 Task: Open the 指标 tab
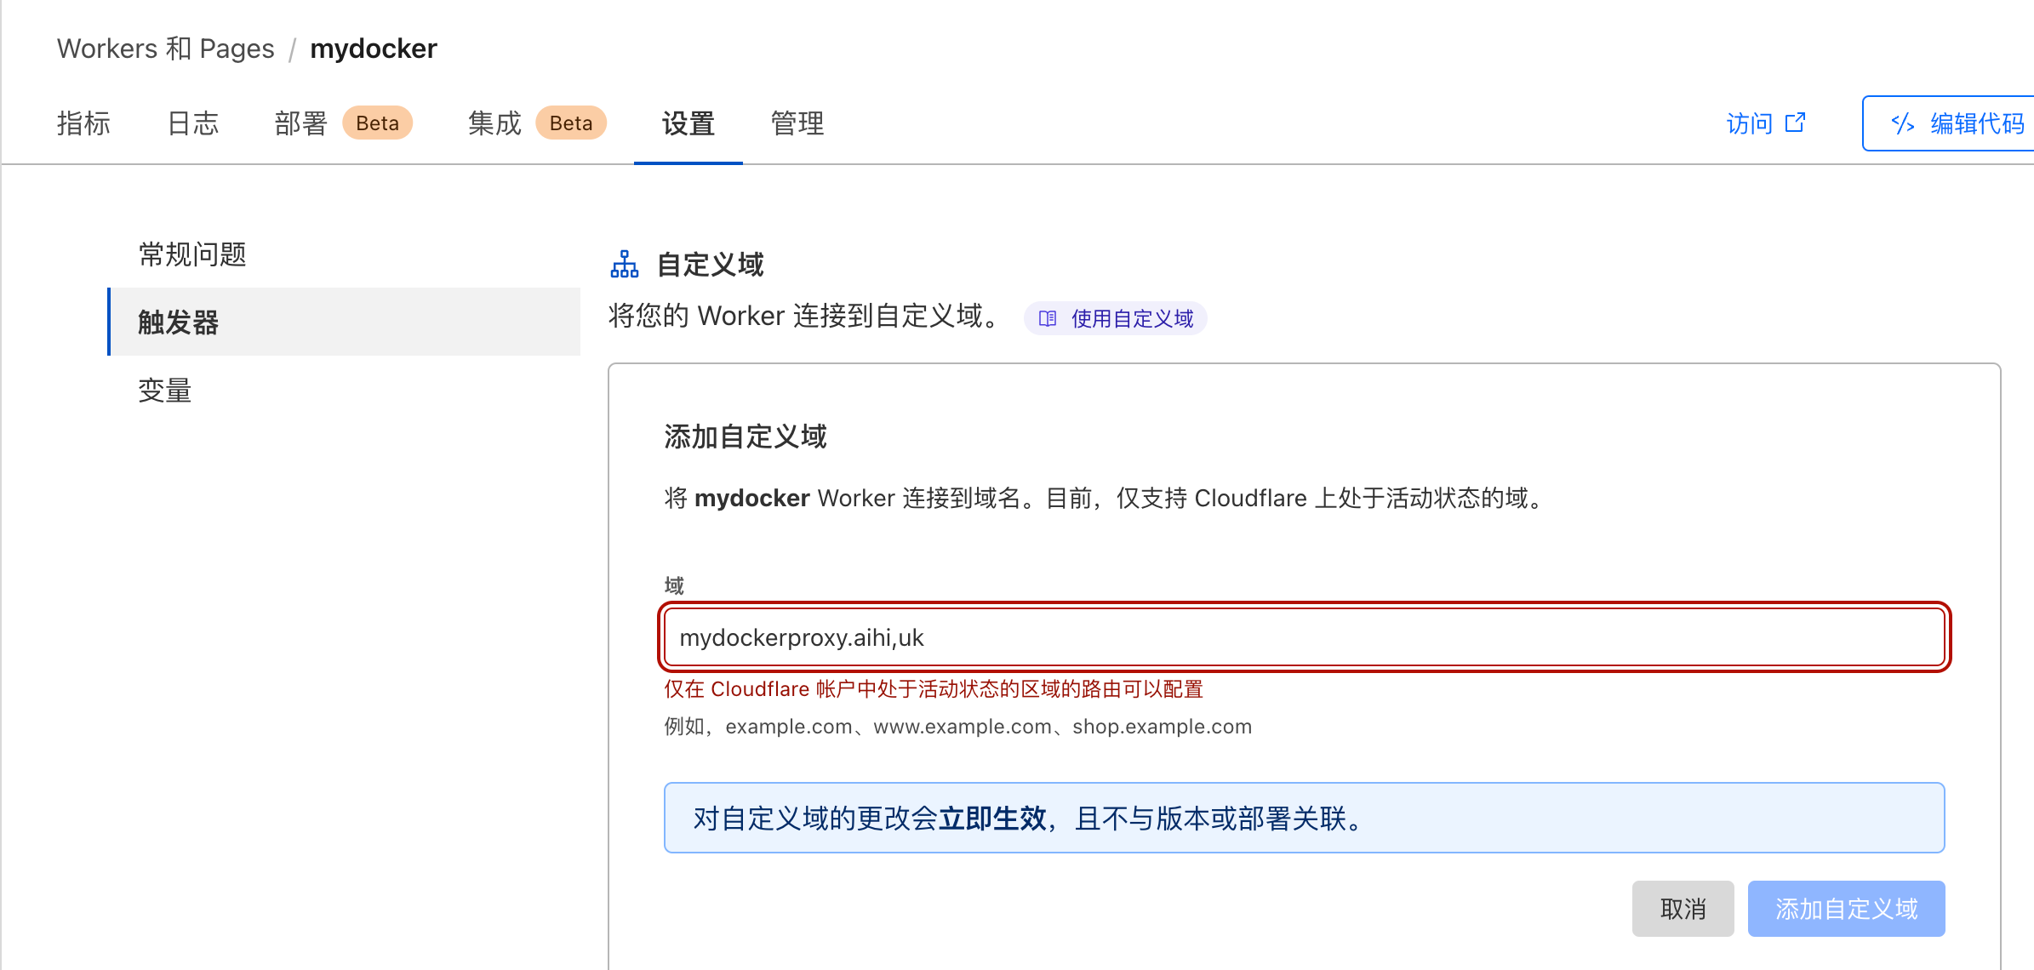tap(83, 123)
